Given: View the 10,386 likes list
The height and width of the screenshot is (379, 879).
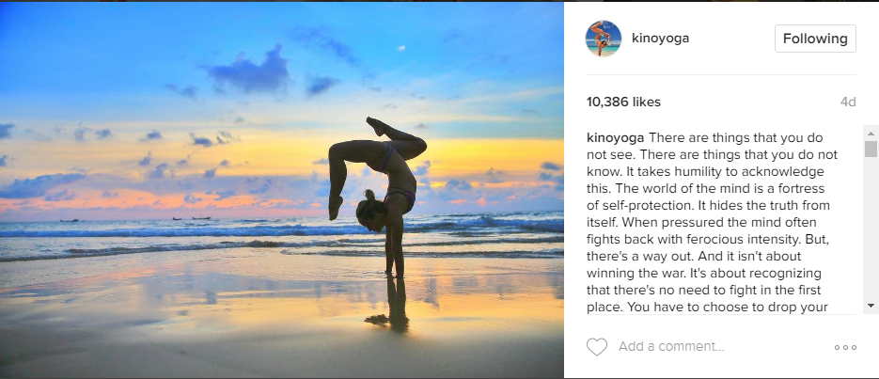Looking at the screenshot, I should [x=623, y=102].
